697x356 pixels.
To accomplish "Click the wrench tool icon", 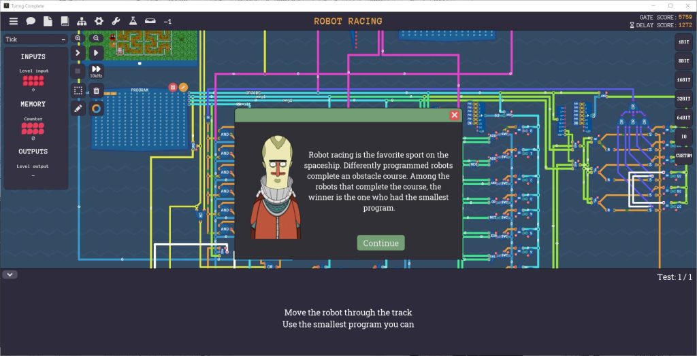I will pyautogui.click(x=116, y=21).
